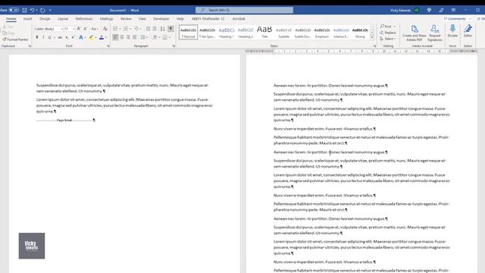The width and height of the screenshot is (485, 273).
Task: Go to the Mailings tab
Action: tap(106, 18)
